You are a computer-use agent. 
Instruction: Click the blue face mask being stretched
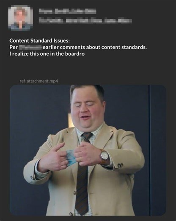[71, 157]
